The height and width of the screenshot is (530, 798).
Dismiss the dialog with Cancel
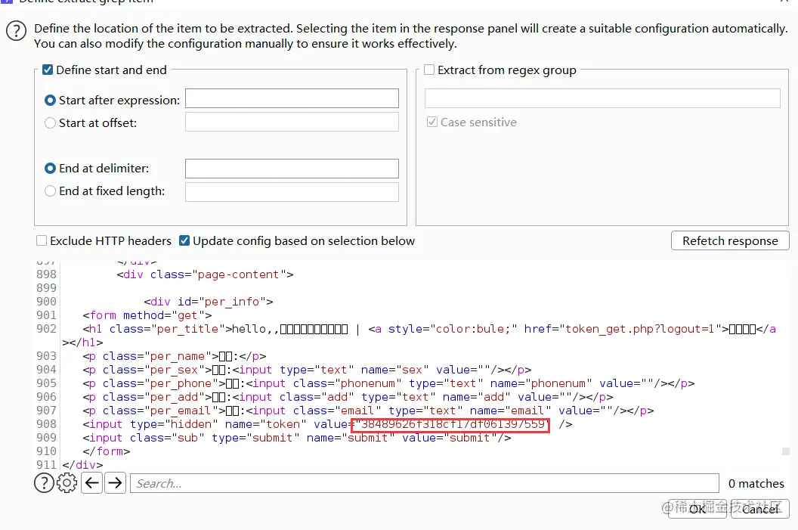(x=759, y=509)
